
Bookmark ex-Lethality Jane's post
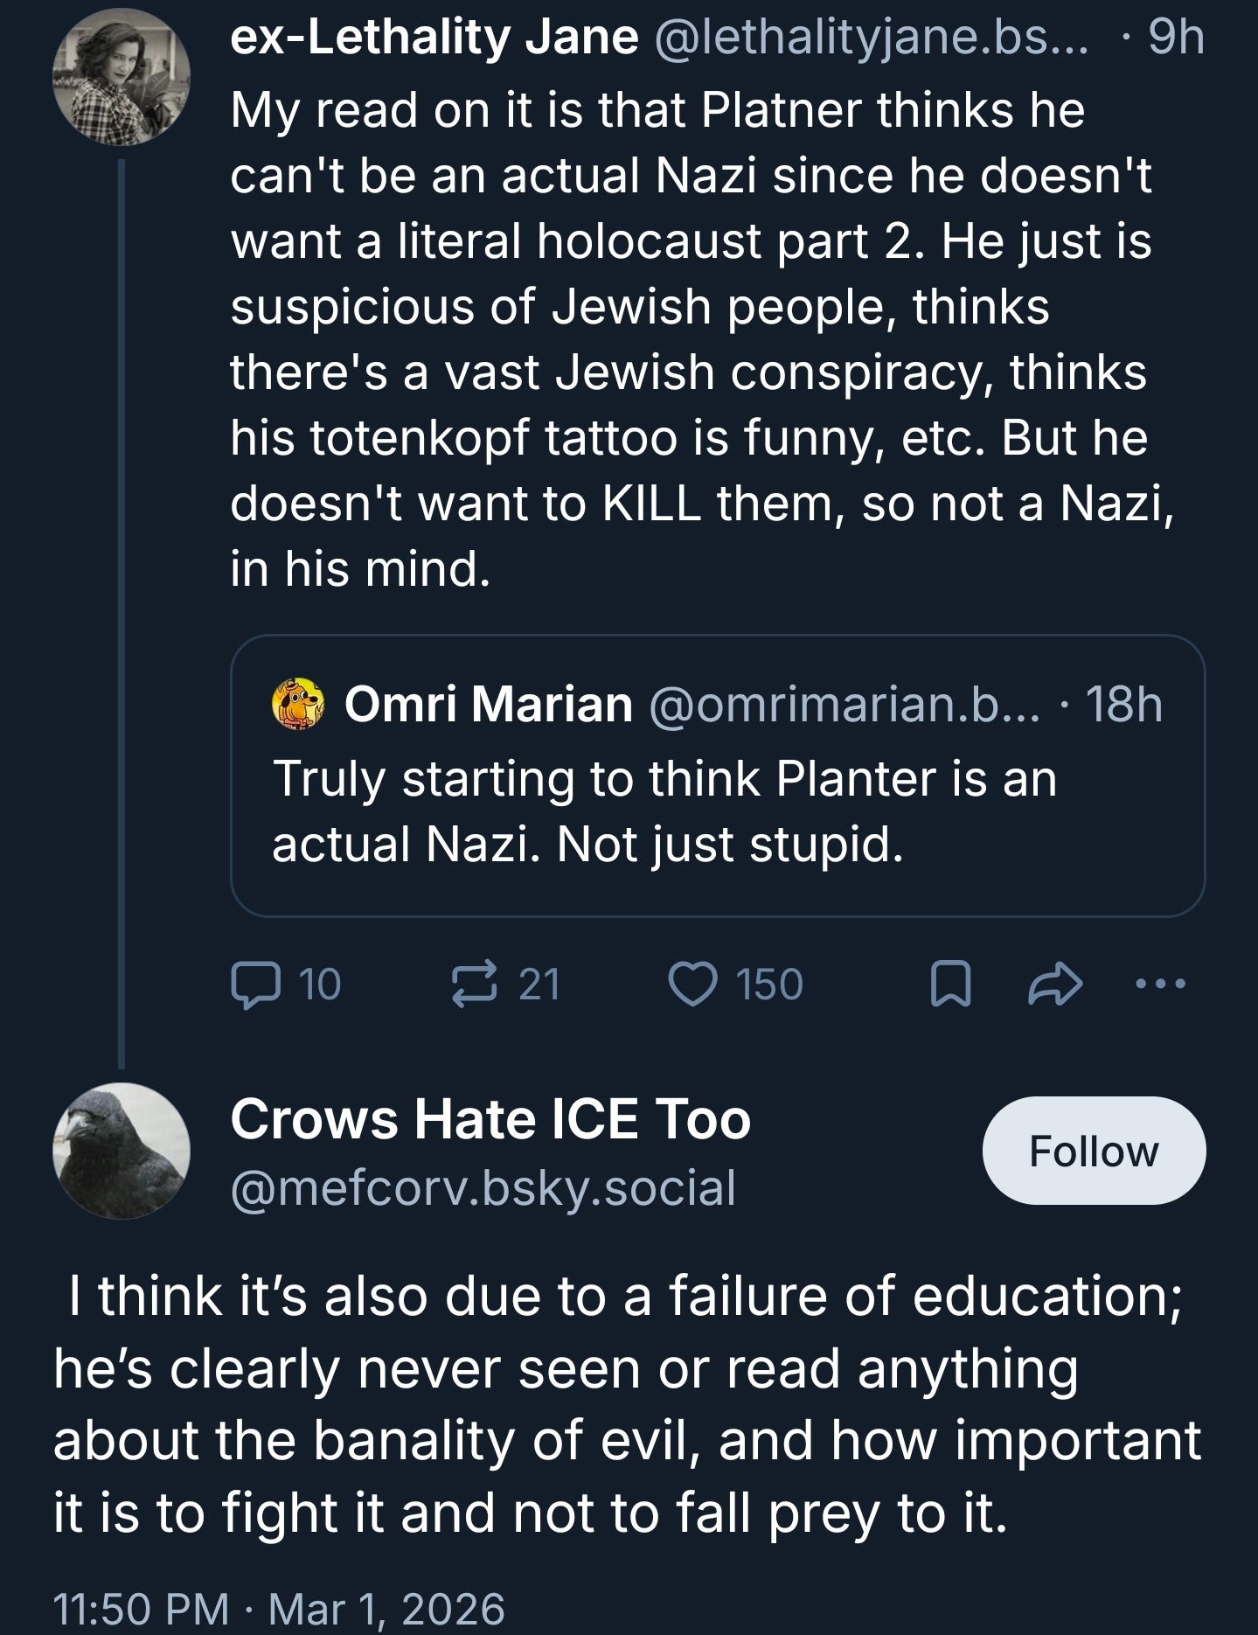(x=950, y=984)
